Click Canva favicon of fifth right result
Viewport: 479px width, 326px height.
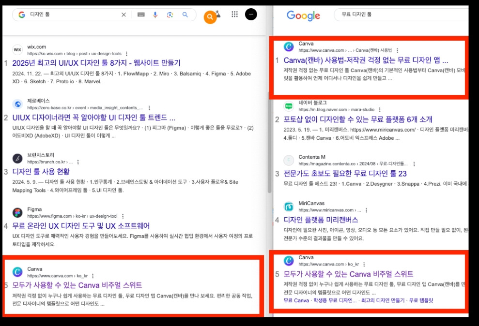[x=289, y=261]
